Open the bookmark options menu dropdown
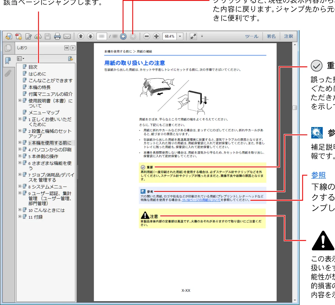 click(21, 59)
